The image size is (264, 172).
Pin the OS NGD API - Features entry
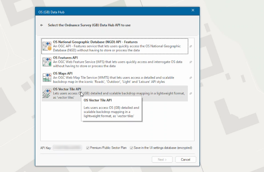tap(191, 46)
